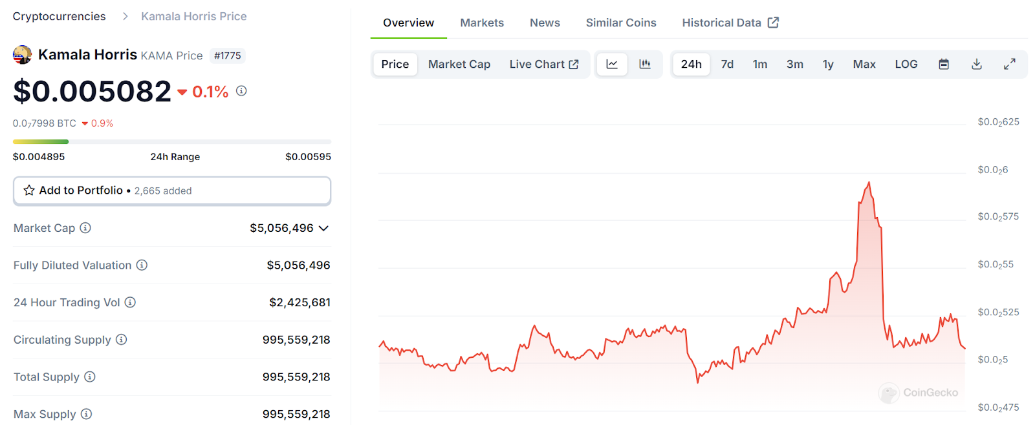Select 24h time range
The width and height of the screenshot is (1035, 425).
(x=691, y=64)
